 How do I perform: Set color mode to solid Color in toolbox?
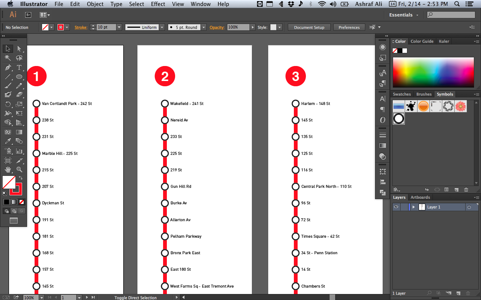[6, 202]
